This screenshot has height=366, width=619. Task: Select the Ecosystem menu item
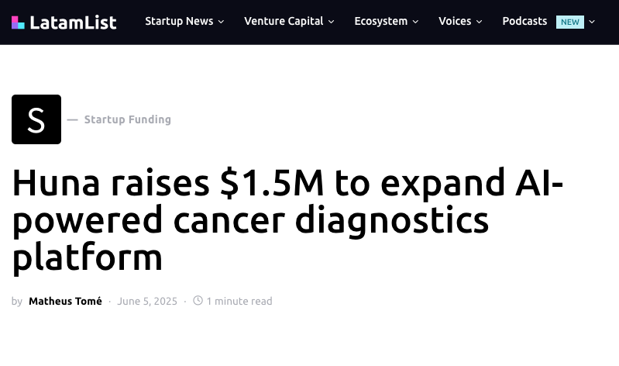pyautogui.click(x=380, y=22)
